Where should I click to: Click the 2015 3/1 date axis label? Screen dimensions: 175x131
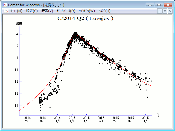pyautogui.click(x=86, y=120)
